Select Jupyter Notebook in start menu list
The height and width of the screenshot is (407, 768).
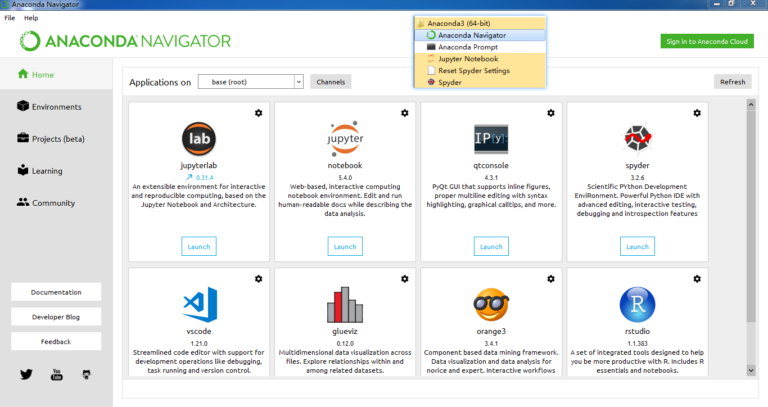coord(480,58)
